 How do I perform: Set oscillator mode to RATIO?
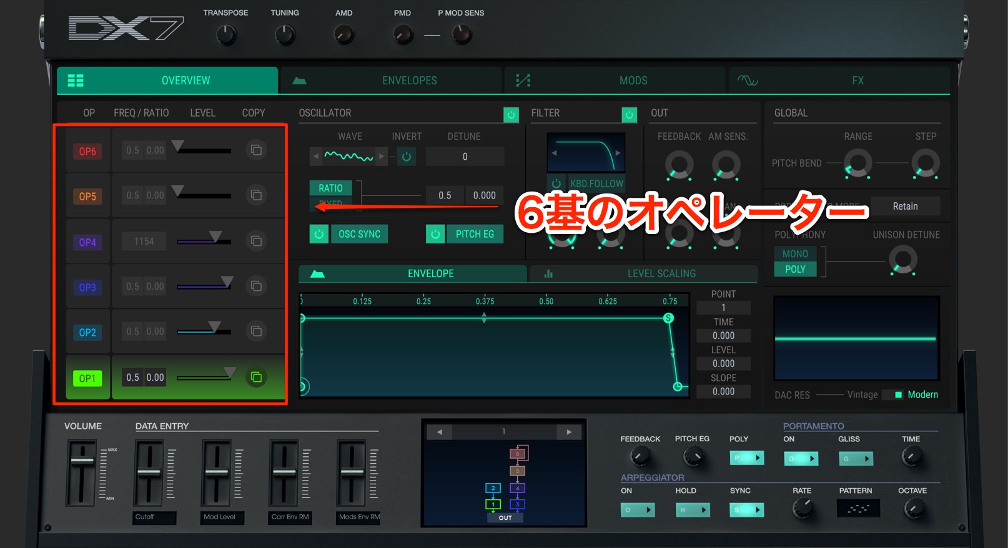tap(330, 188)
